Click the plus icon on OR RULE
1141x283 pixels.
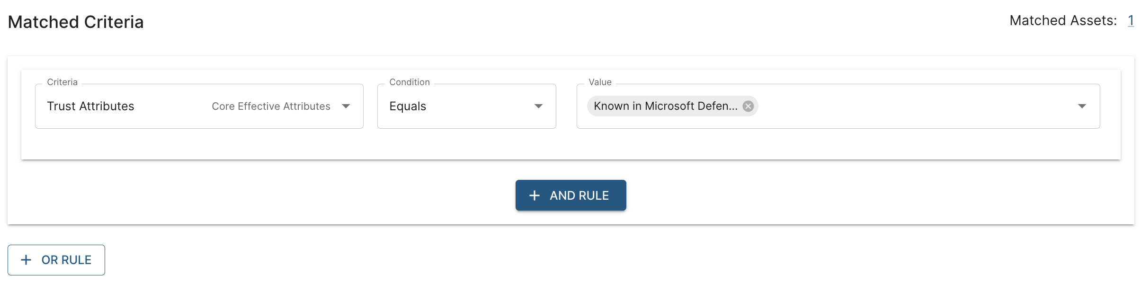(27, 260)
